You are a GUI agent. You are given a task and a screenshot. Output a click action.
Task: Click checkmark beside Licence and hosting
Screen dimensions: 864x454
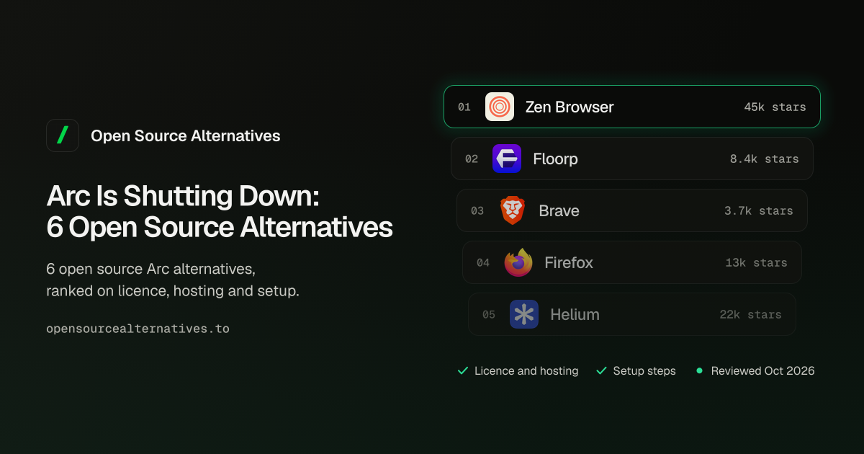(x=463, y=371)
